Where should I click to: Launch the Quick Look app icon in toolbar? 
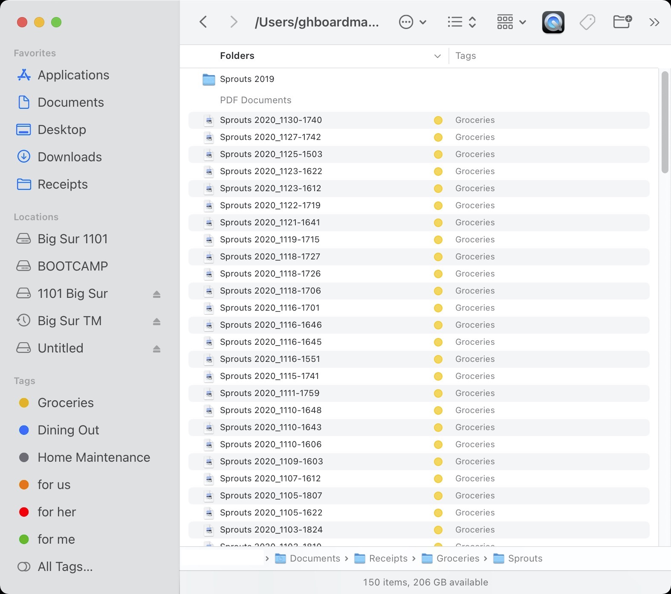click(x=553, y=22)
